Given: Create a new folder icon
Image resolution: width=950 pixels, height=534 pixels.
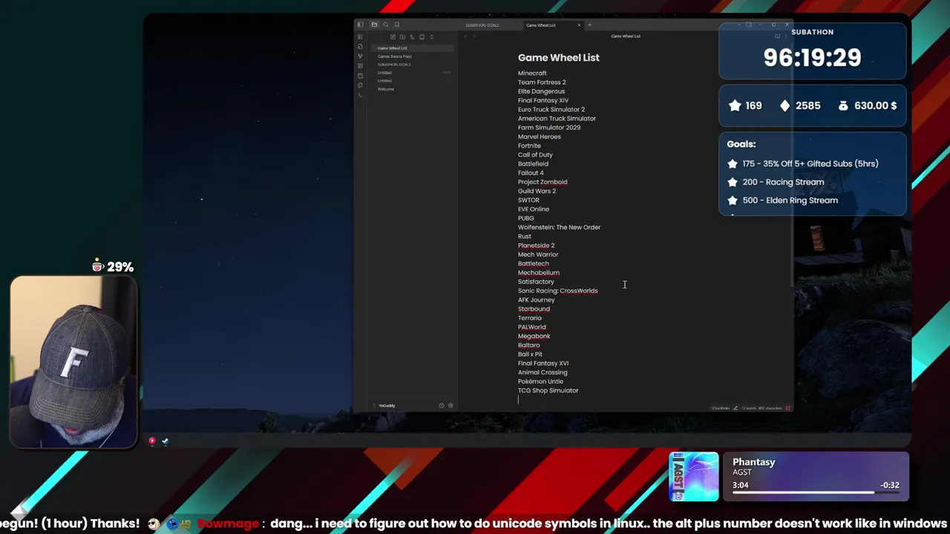Looking at the screenshot, I should click(402, 37).
